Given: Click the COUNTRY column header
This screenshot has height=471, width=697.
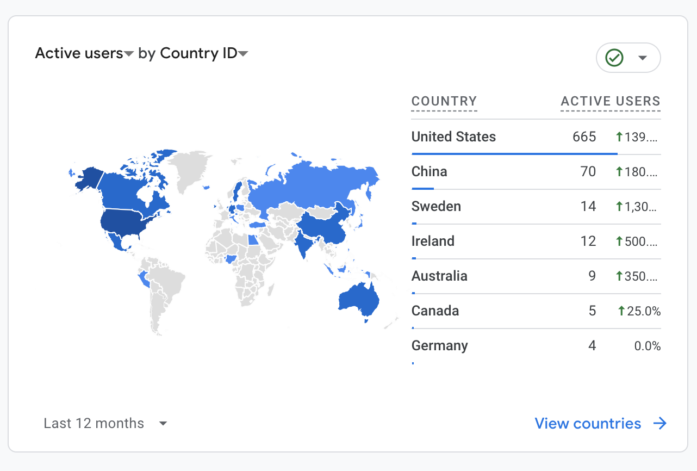Looking at the screenshot, I should click(444, 101).
